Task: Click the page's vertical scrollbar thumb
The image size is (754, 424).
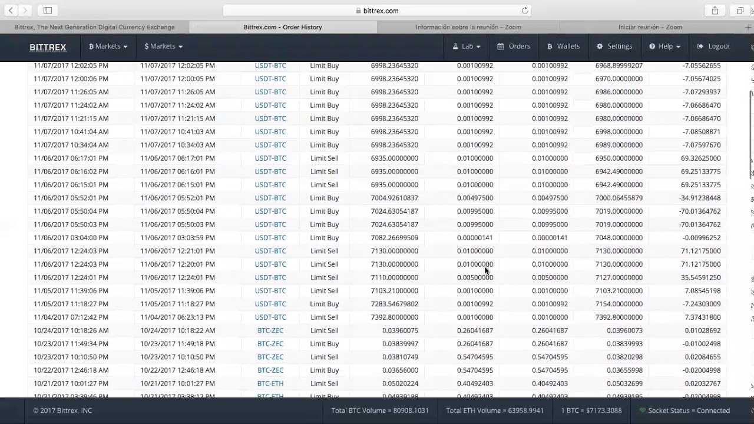Action: pyautogui.click(x=751, y=135)
